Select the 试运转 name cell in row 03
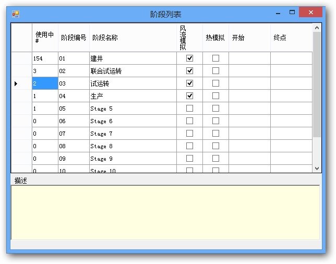 point(133,83)
